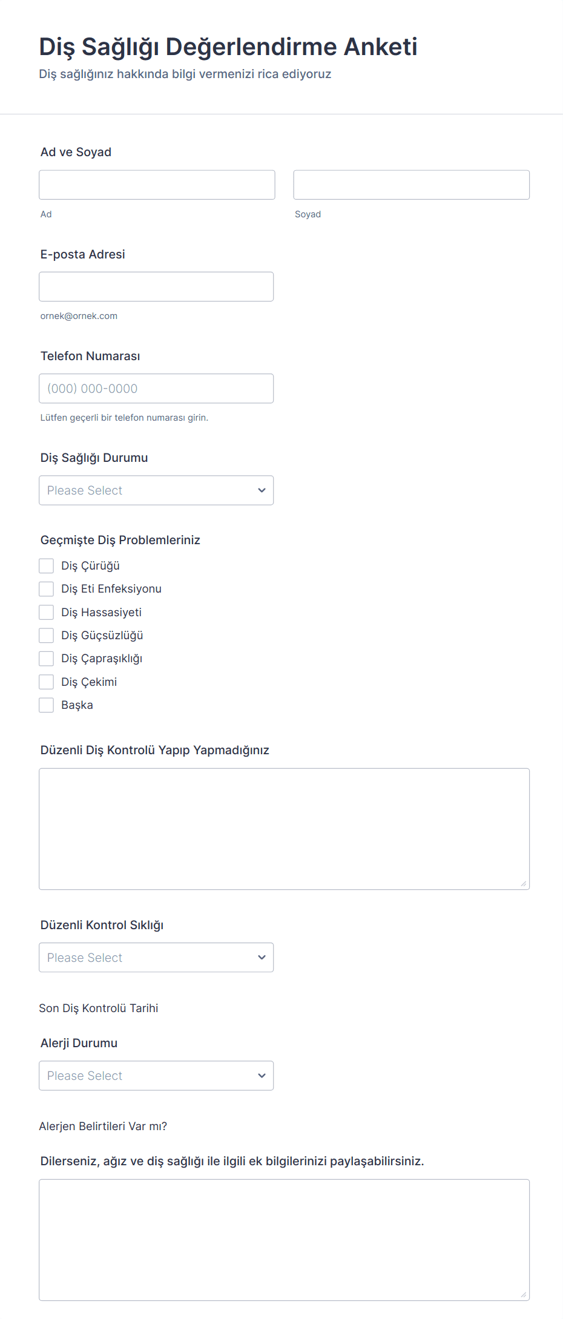Focus the E-posta Adresi text box
The height and width of the screenshot is (1319, 563).
pyautogui.click(x=156, y=286)
